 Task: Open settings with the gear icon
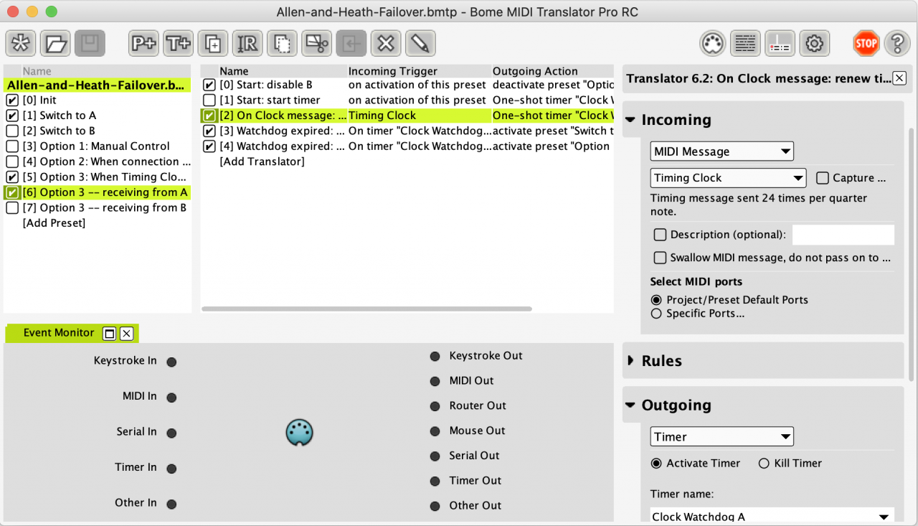pos(814,44)
